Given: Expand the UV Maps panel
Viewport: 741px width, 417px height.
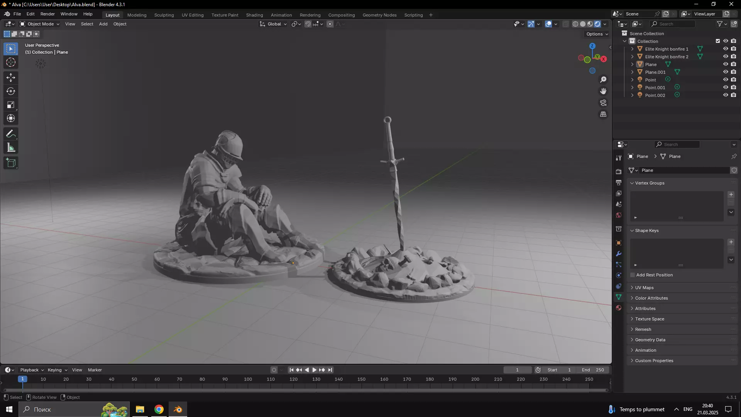Looking at the screenshot, I should 644,288.
